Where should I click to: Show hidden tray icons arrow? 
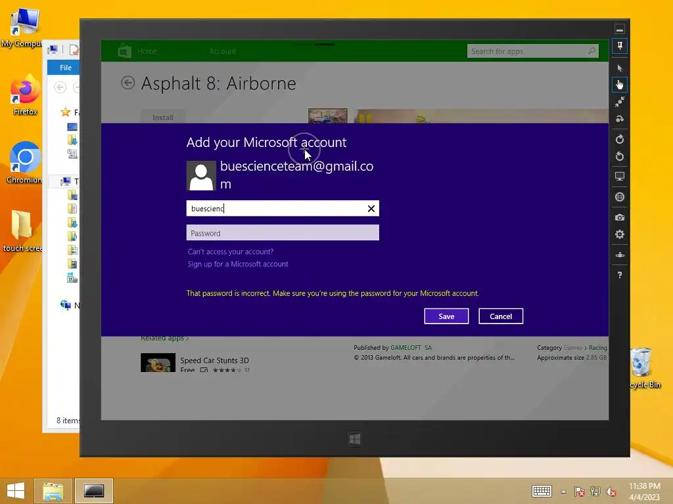[x=563, y=492]
